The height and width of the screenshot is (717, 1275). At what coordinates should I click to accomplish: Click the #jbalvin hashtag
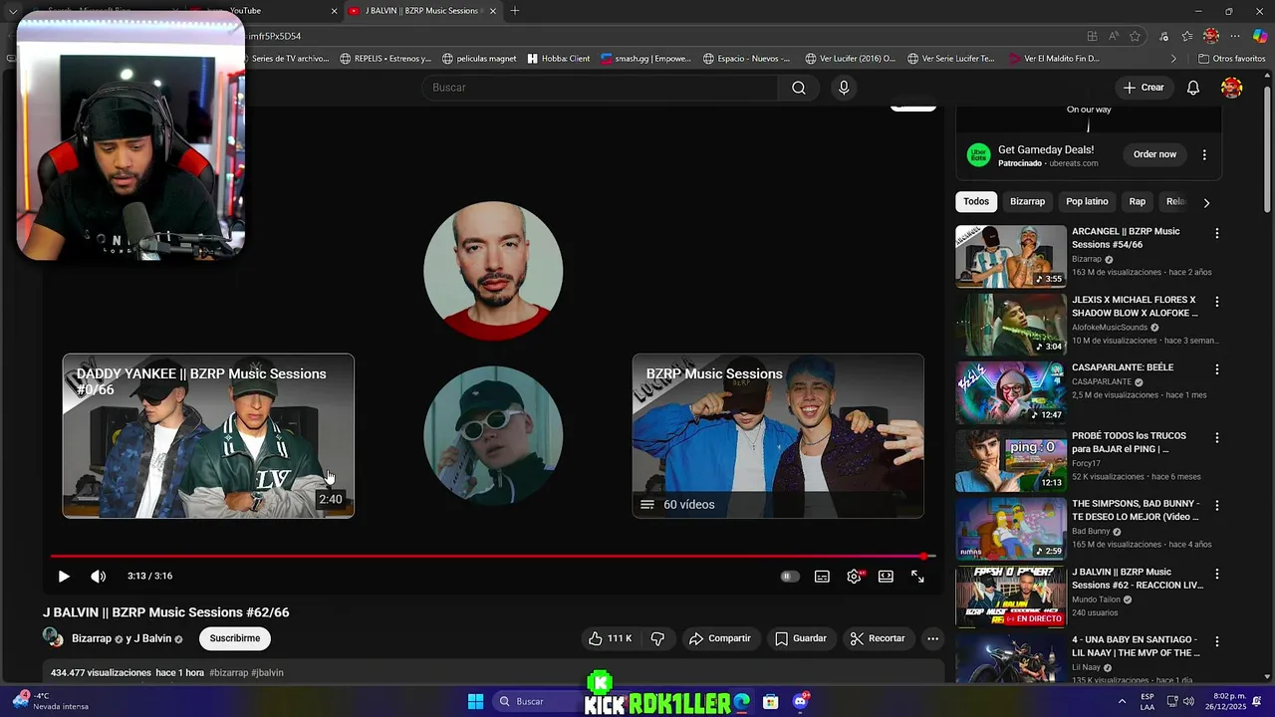coord(267,673)
